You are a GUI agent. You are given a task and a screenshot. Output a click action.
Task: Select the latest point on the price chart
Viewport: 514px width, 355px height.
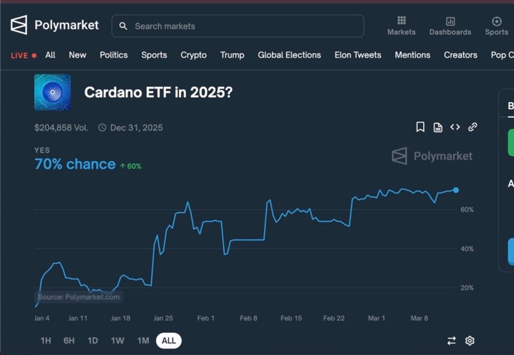pyautogui.click(x=455, y=190)
